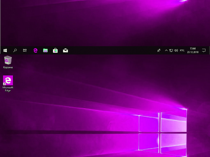
Task: Select the Microsoft Edge desktop shortcut icon
Action: [x=8, y=80]
